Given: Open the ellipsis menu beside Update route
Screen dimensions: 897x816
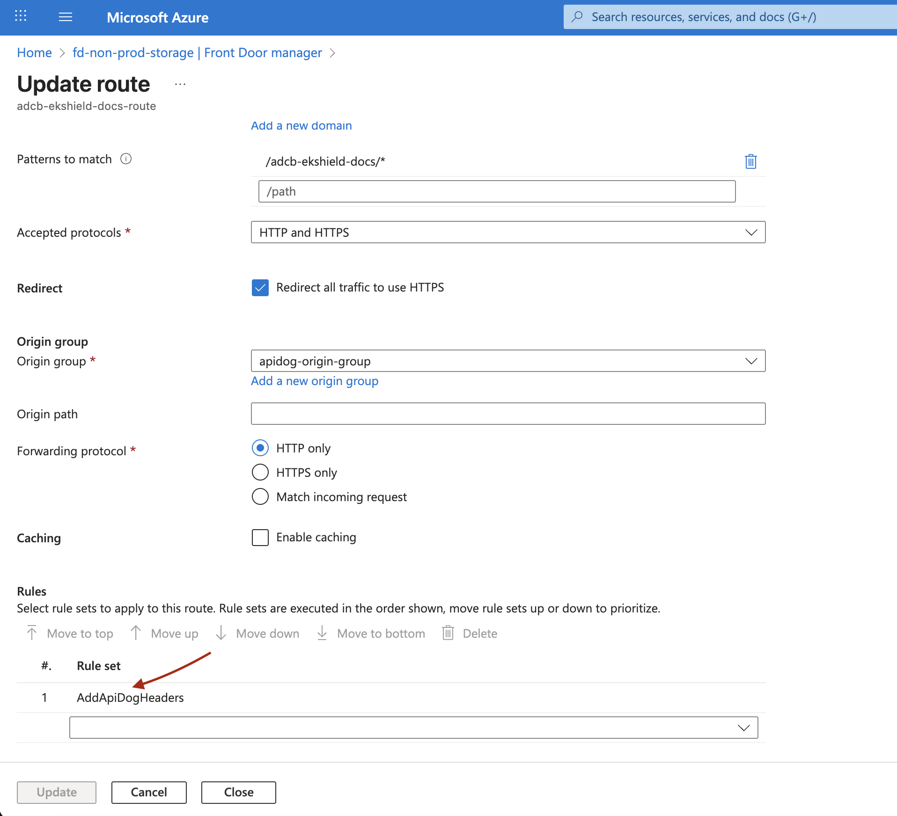Looking at the screenshot, I should coord(180,85).
